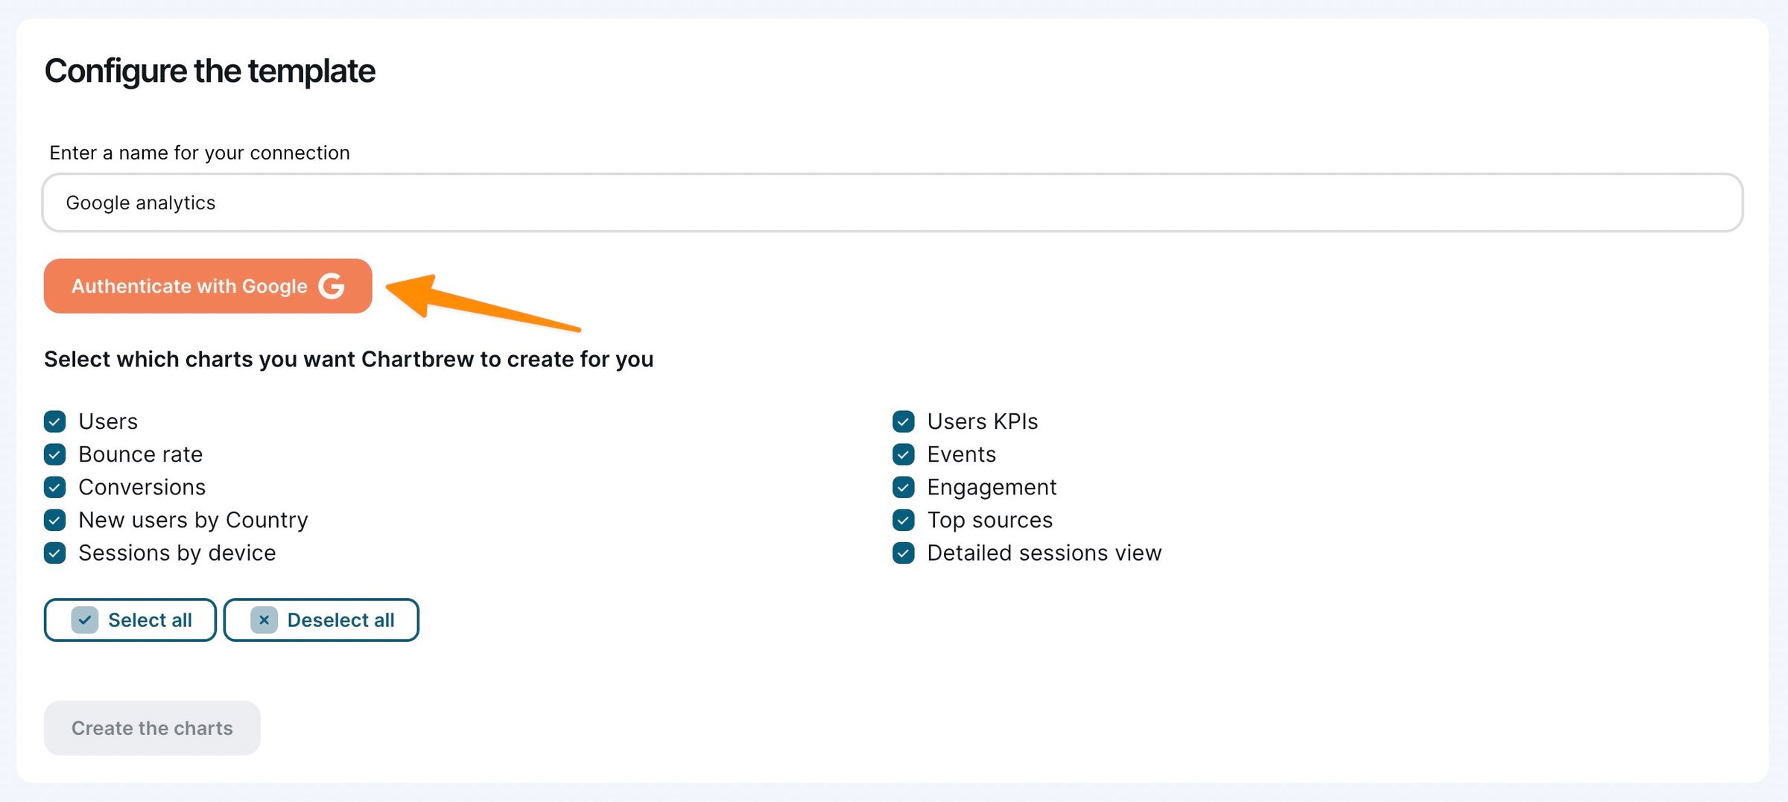Toggle the Engagement checkbox

pos(903,487)
